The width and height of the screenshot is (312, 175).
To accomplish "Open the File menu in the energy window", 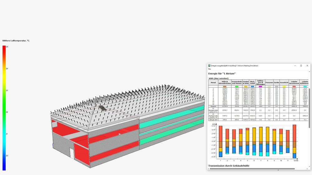I will (209, 69).
